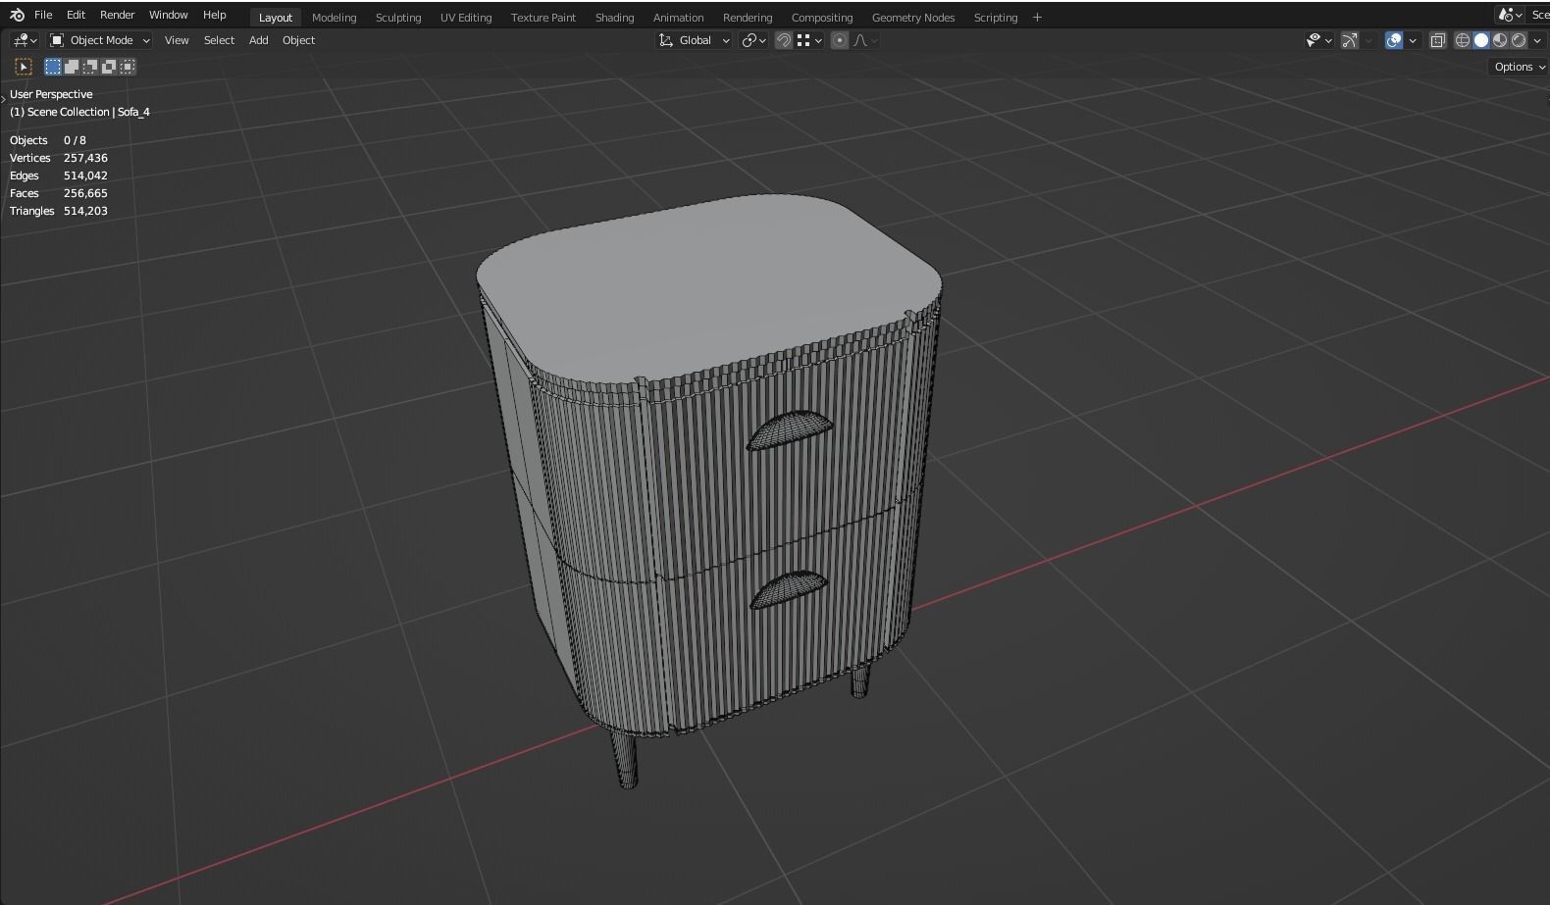Switch to the Texture Paint workspace tab

(x=543, y=18)
